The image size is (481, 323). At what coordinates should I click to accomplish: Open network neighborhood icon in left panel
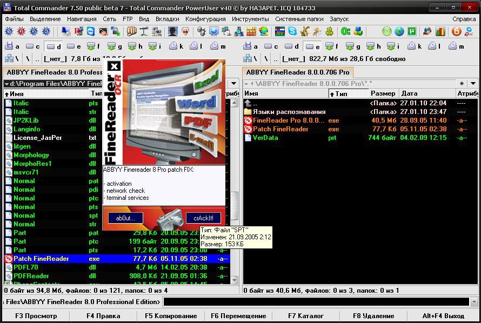point(9,58)
